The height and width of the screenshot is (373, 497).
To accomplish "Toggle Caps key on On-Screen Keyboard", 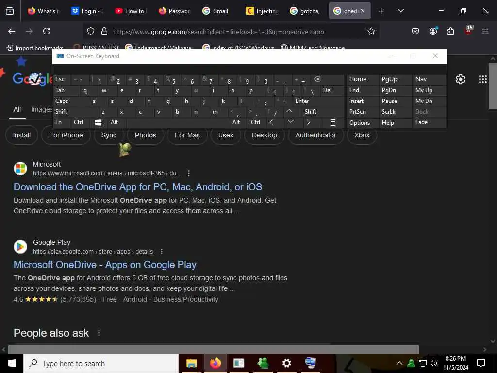I will click(x=69, y=101).
